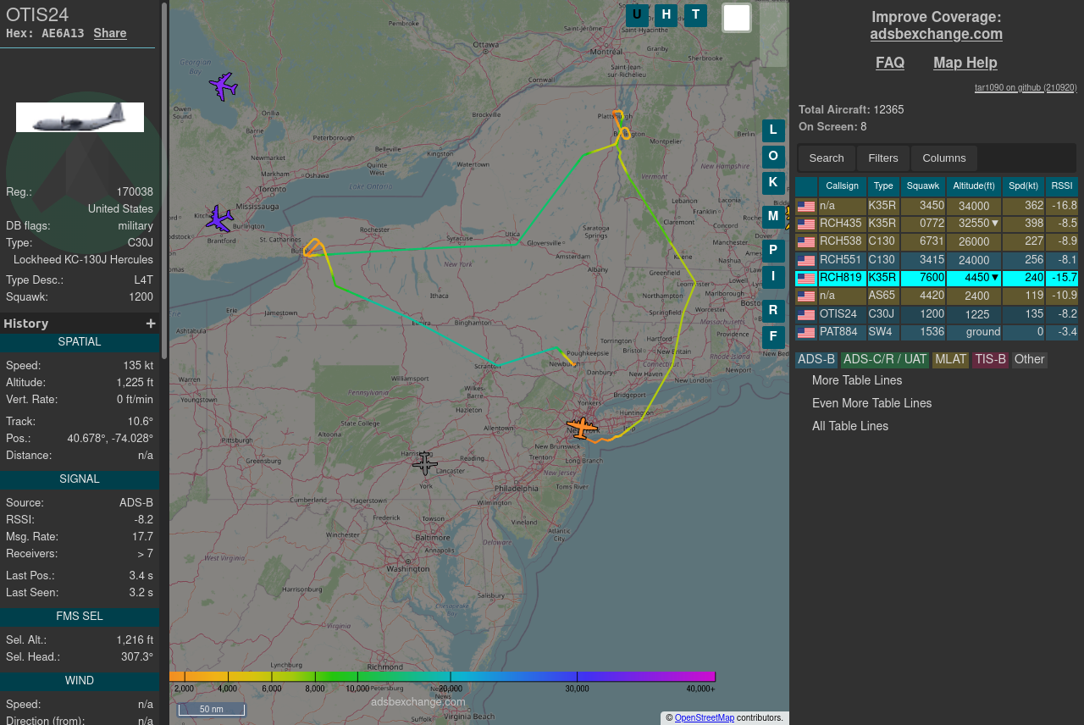Click the 50 nm map scale indicator

pyautogui.click(x=211, y=709)
